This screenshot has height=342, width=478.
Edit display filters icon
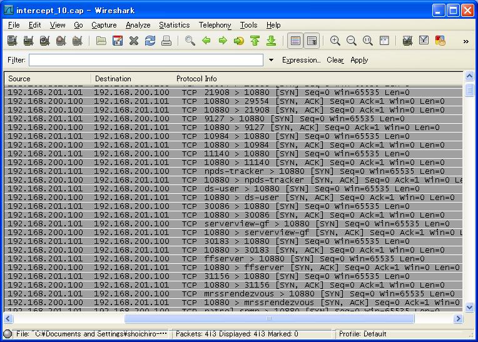[424, 41]
